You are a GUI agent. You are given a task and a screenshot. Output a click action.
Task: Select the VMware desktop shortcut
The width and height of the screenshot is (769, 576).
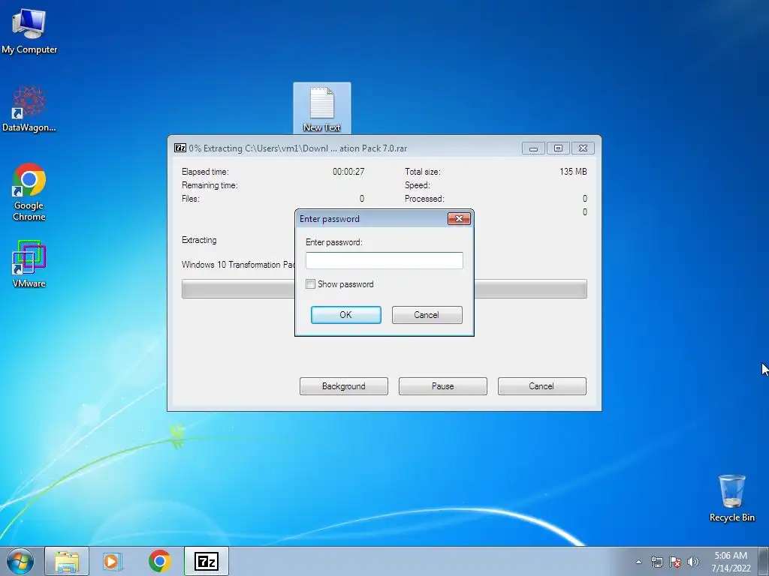pos(29,263)
